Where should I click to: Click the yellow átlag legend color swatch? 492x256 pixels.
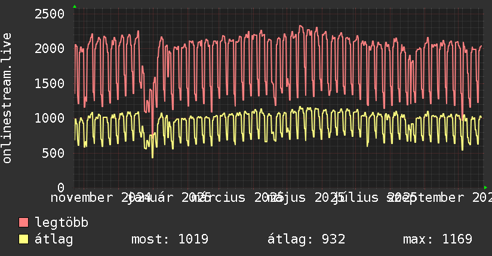(23, 239)
